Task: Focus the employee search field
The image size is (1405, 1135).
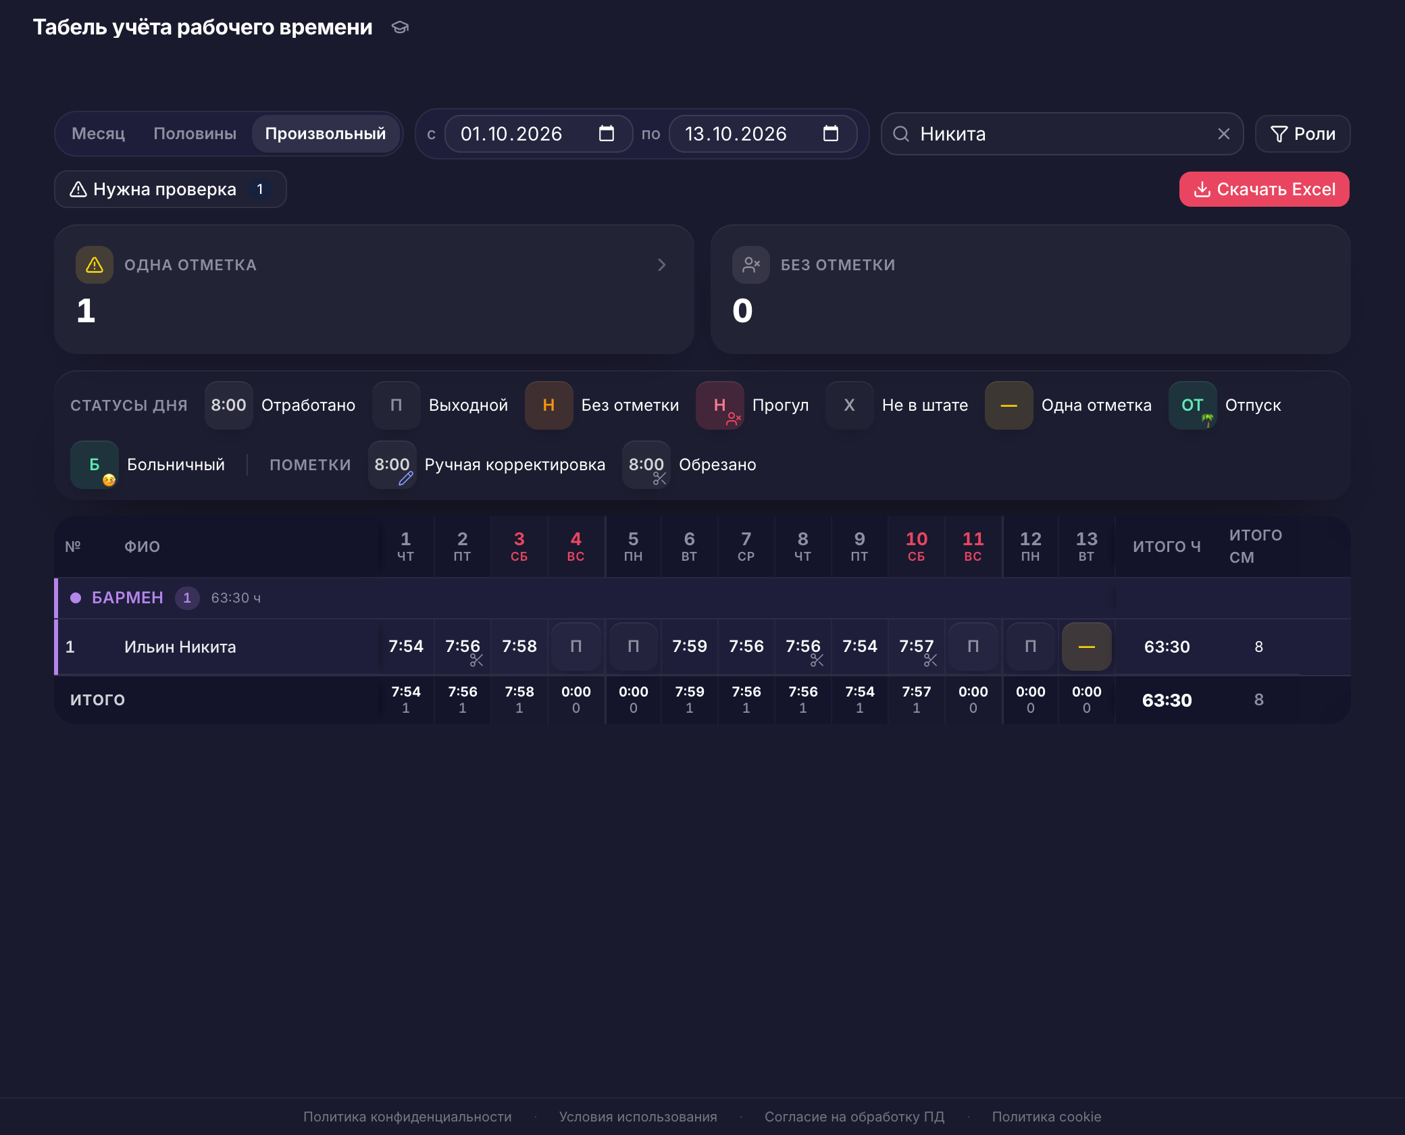Action: pyautogui.click(x=1062, y=134)
